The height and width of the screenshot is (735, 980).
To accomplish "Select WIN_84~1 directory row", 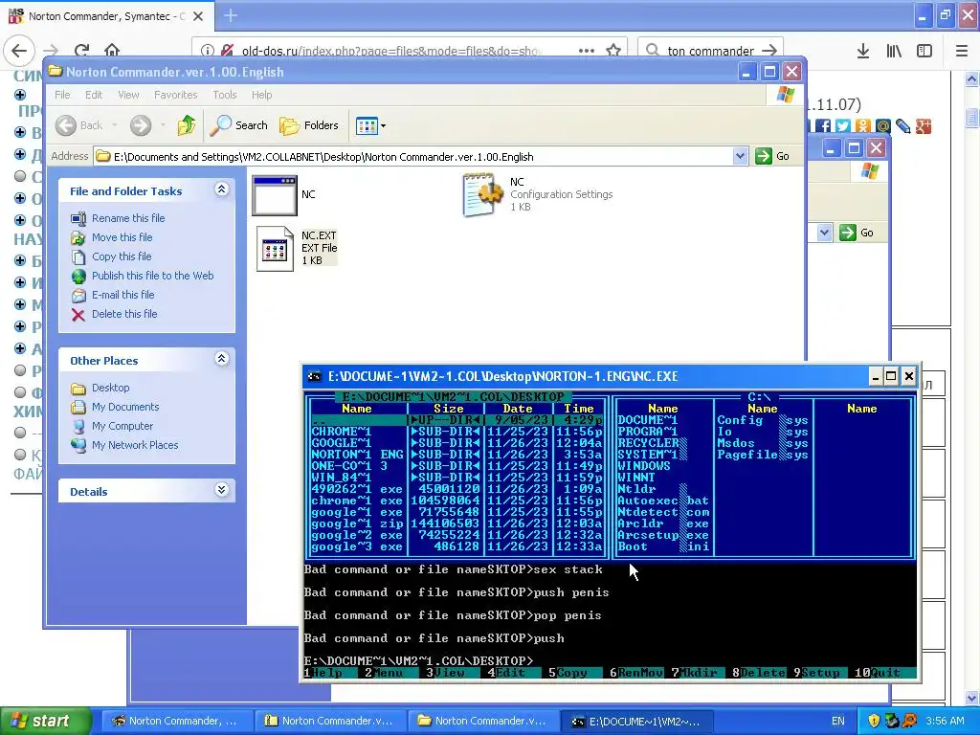I will coord(457,478).
